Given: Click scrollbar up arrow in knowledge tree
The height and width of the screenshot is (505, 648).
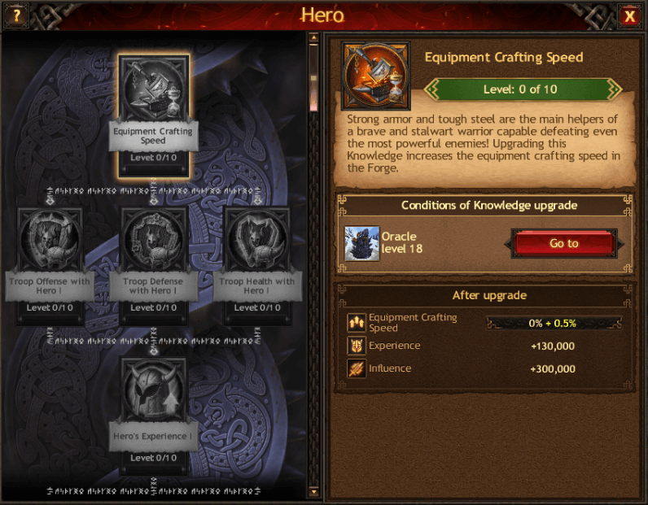Looking at the screenshot, I should [313, 38].
